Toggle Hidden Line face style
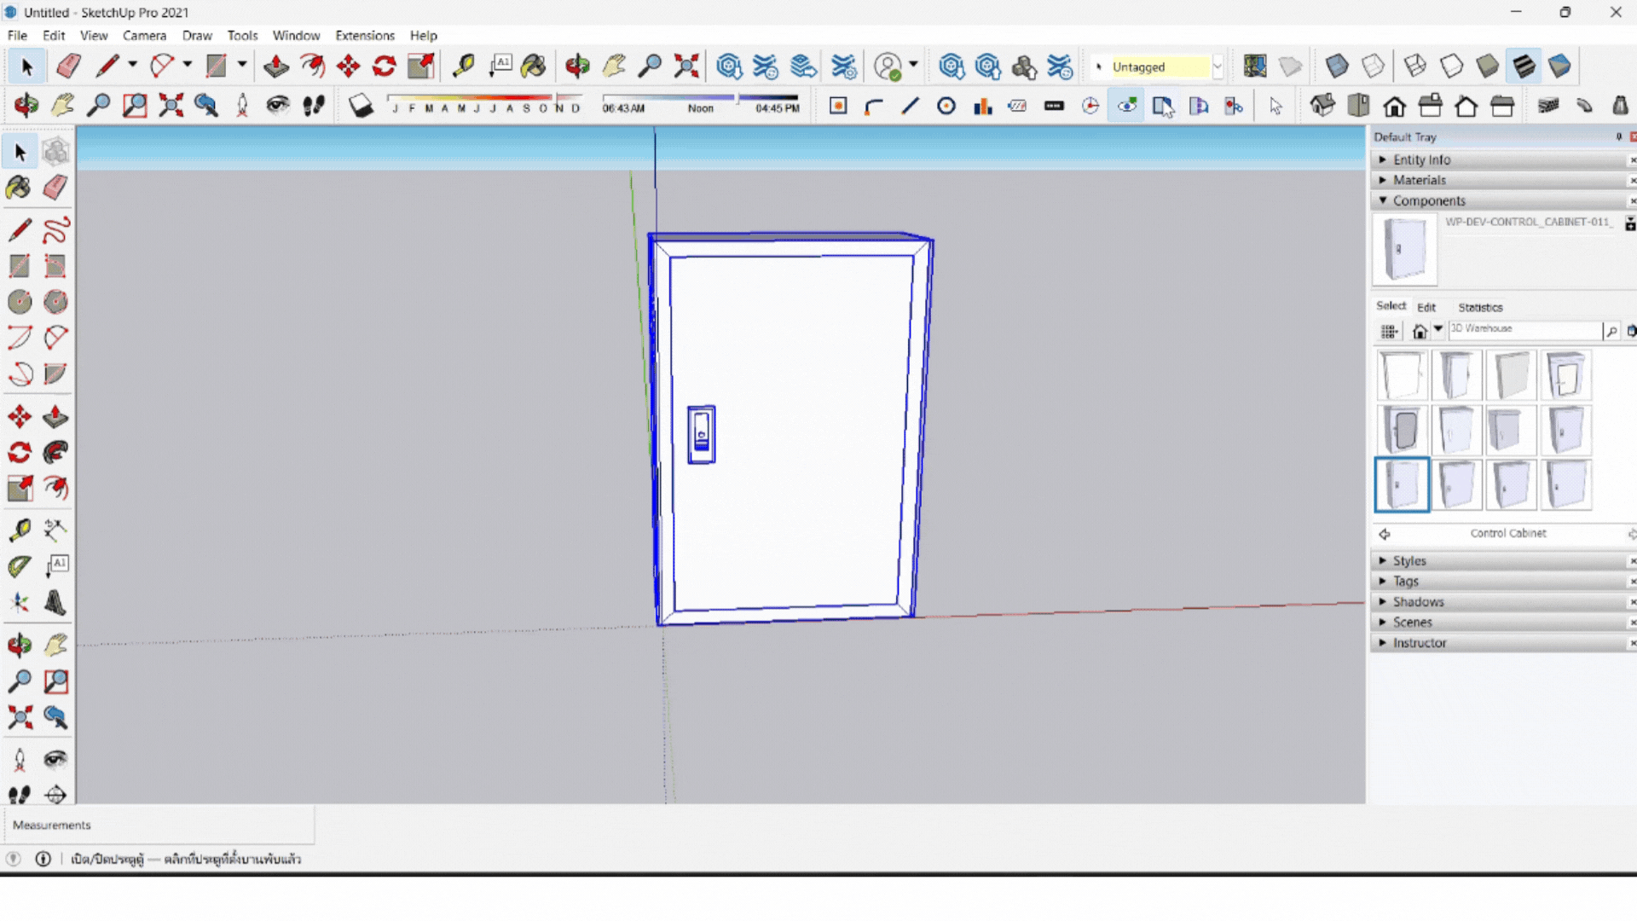Screen dimensions: 1637x921 tap(1451, 66)
